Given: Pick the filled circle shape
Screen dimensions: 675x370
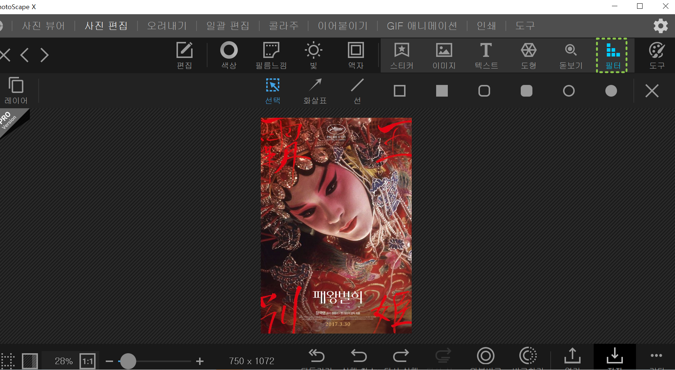Looking at the screenshot, I should pos(611,91).
